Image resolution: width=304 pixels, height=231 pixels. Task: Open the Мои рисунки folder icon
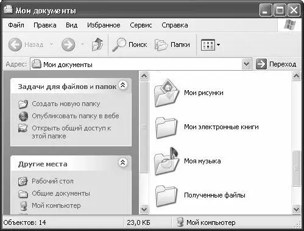click(166, 93)
